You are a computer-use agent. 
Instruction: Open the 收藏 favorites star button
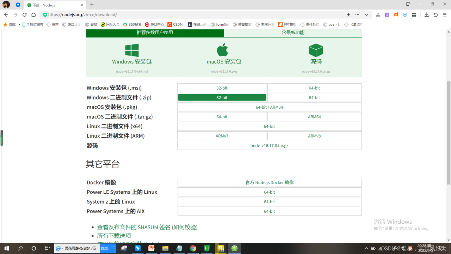pyautogui.click(x=10, y=25)
